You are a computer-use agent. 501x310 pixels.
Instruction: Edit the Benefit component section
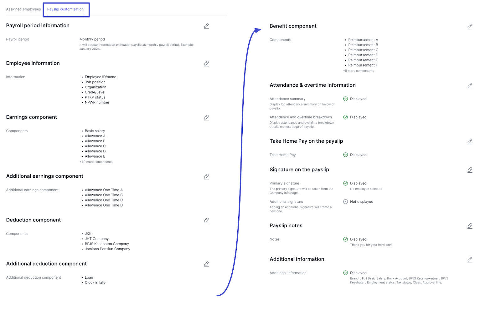[470, 27]
